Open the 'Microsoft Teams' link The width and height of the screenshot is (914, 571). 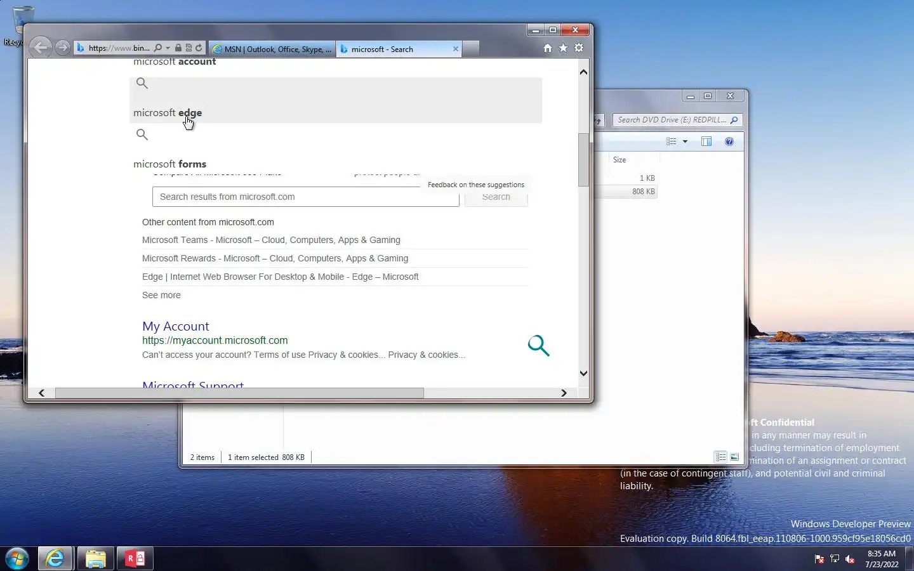click(x=271, y=240)
